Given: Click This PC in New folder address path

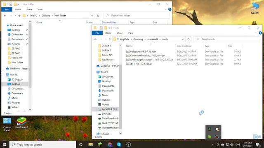Looking at the screenshot, I should 33,16.
